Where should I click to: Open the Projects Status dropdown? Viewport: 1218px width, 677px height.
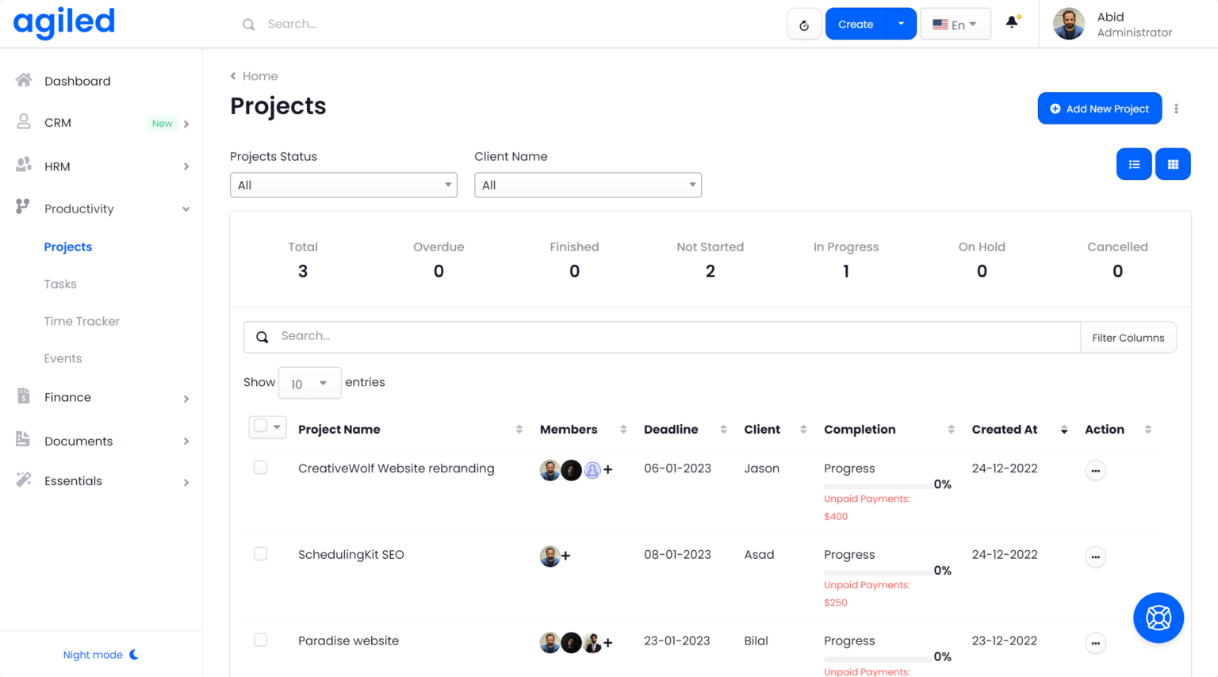[343, 186]
